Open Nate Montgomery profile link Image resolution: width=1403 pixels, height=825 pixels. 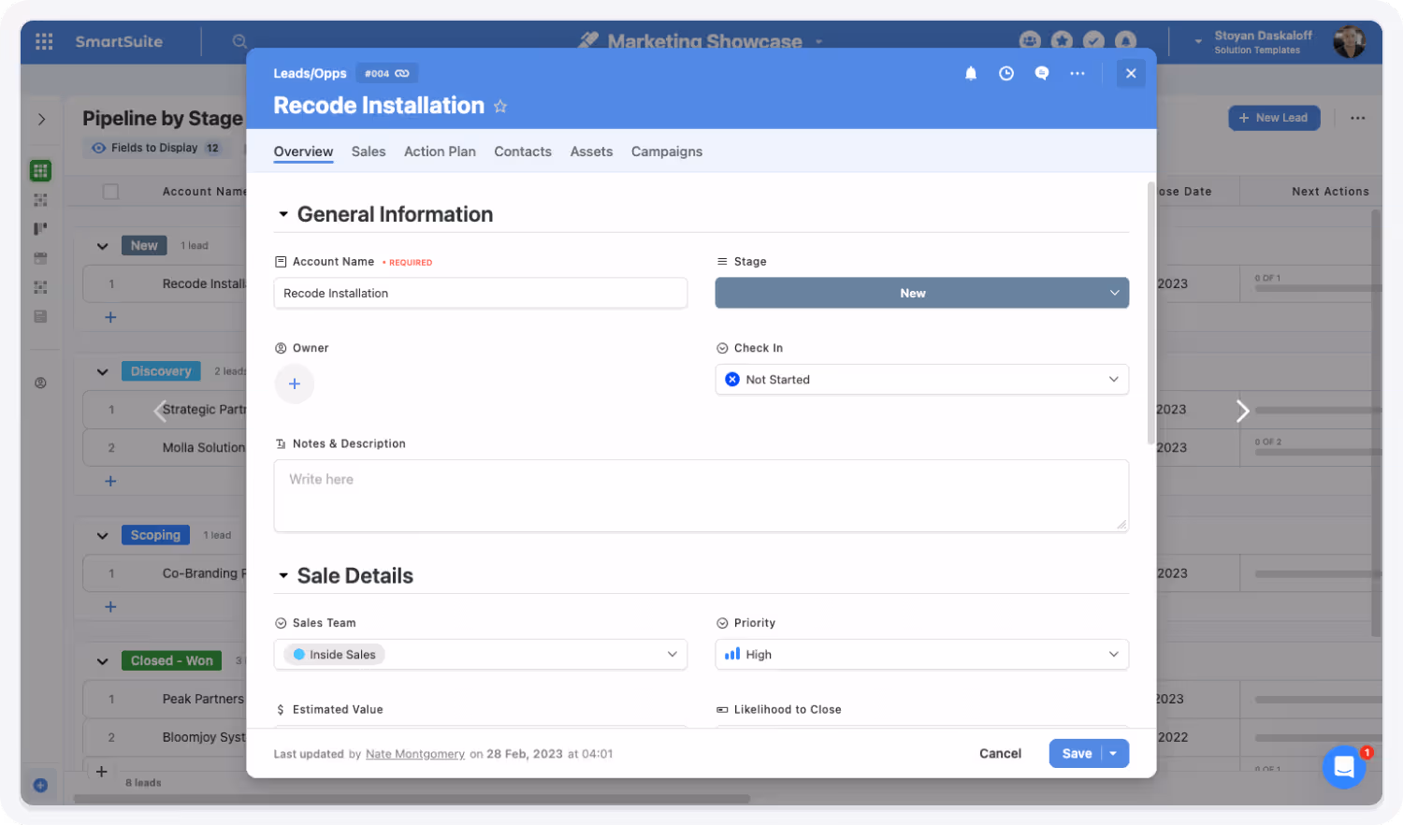coord(415,754)
